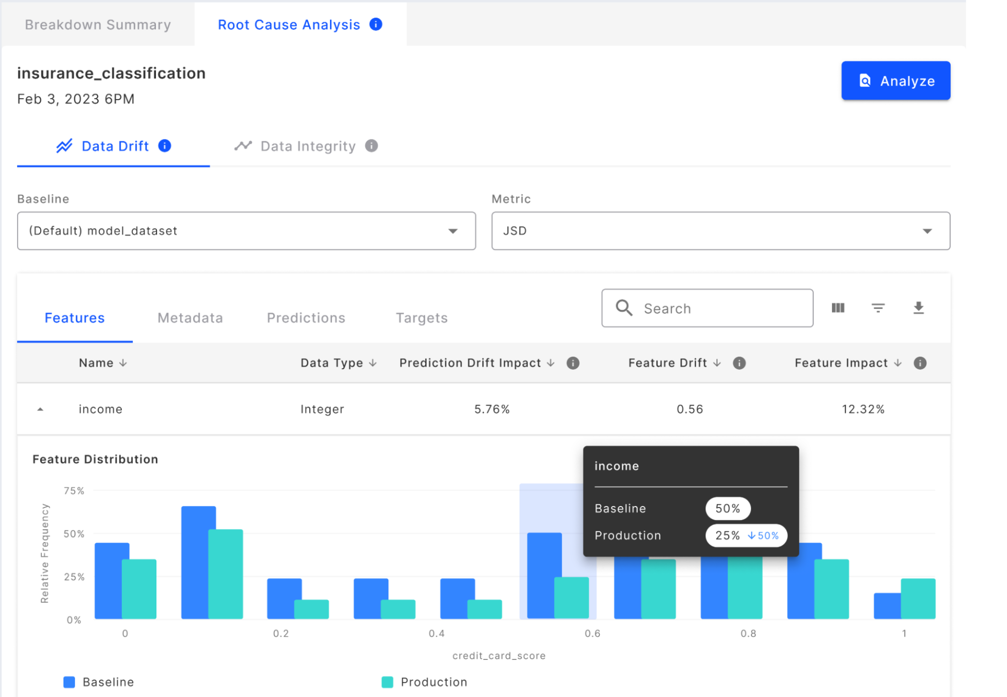Image resolution: width=1007 pixels, height=697 pixels.
Task: Open the column view settings icon
Action: [838, 308]
